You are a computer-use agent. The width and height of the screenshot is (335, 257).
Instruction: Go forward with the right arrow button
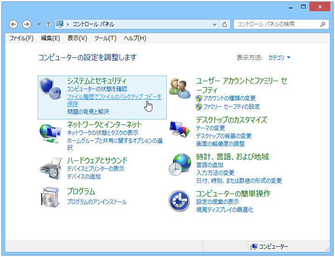(x=27, y=24)
